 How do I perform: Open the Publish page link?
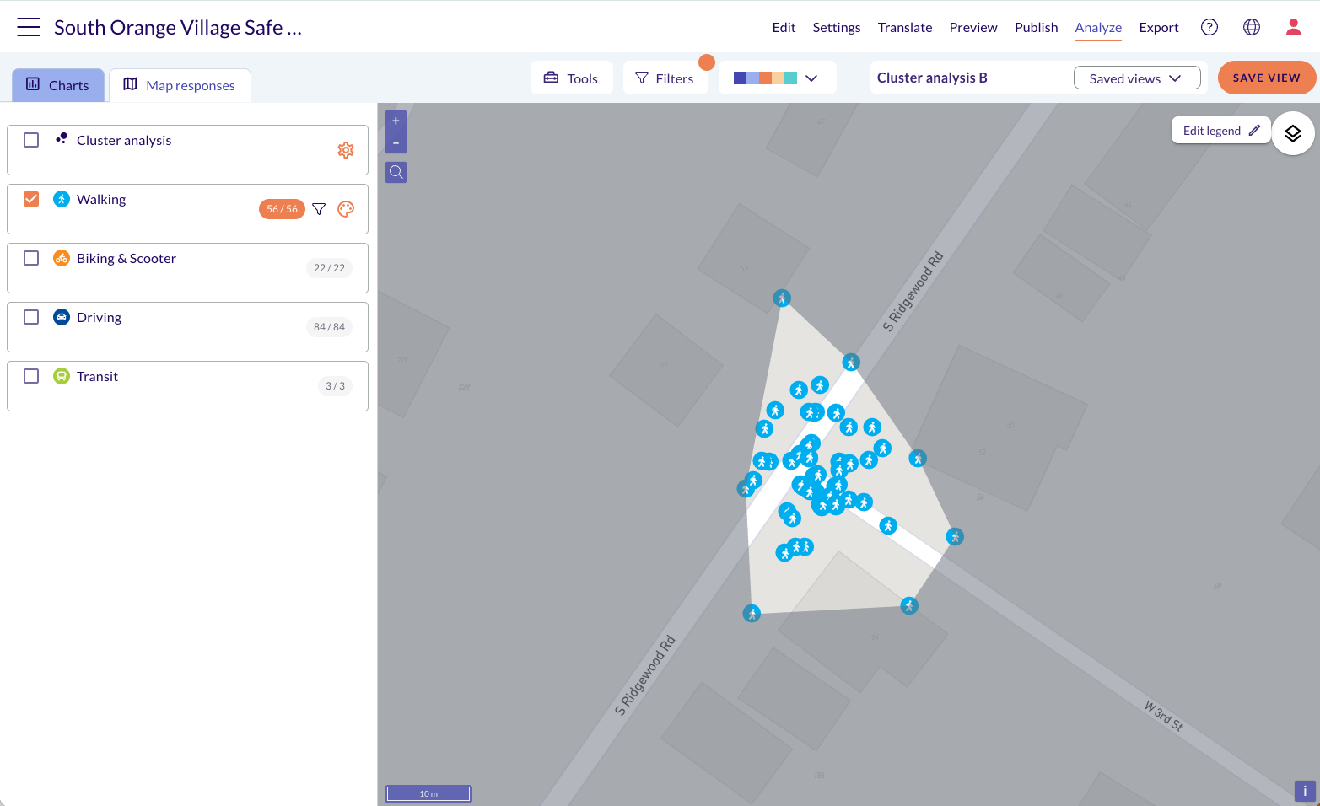pyautogui.click(x=1037, y=27)
